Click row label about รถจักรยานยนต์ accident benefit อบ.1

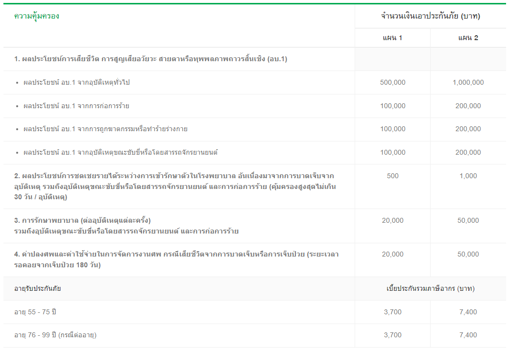click(121, 152)
